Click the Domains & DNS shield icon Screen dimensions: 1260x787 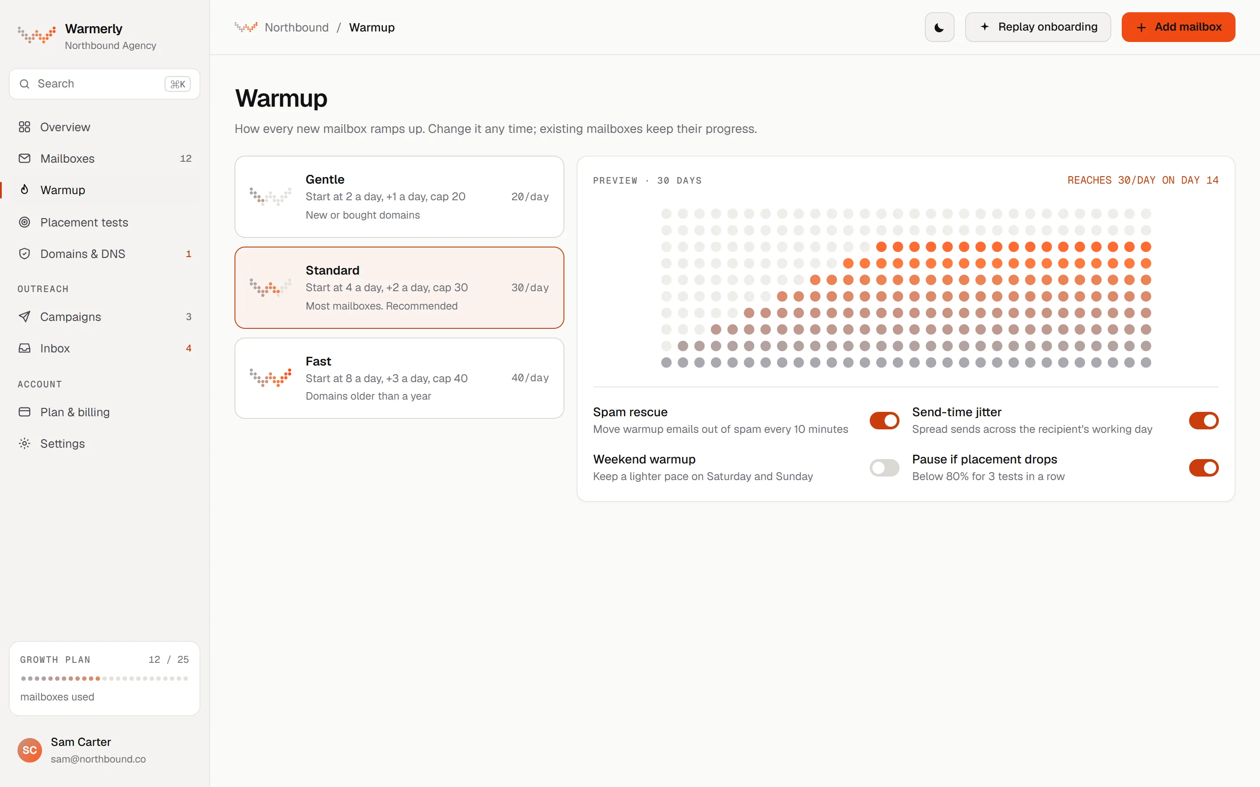coord(24,254)
